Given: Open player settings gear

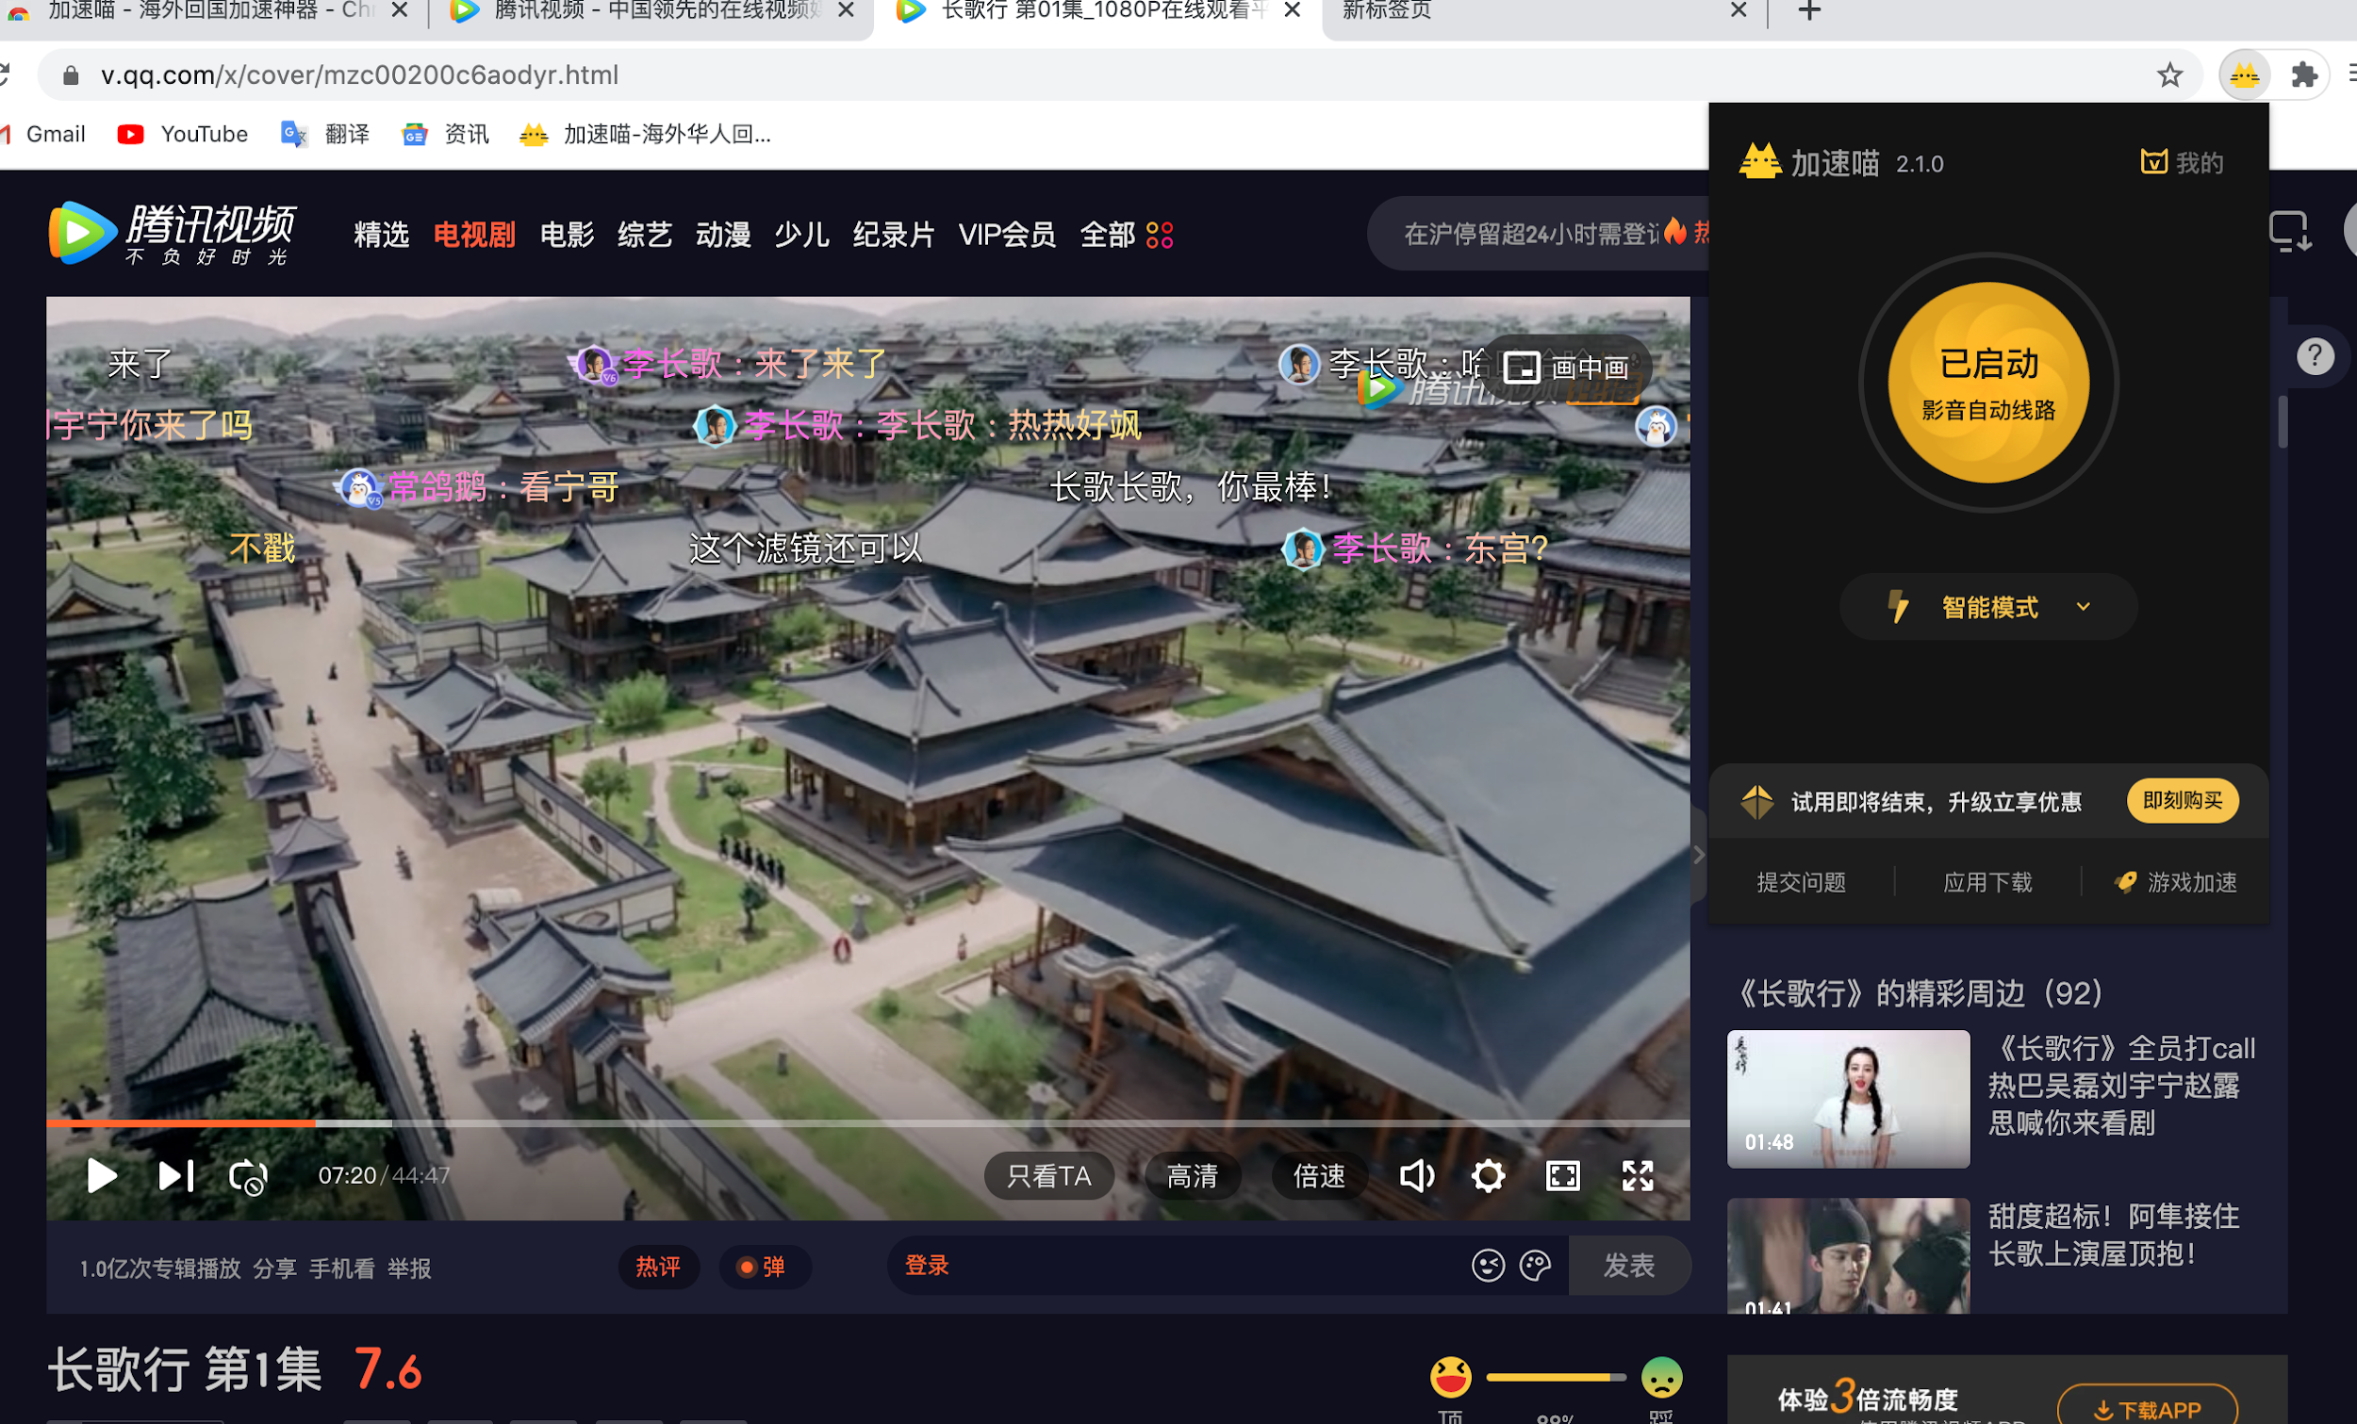Looking at the screenshot, I should pos(1488,1175).
